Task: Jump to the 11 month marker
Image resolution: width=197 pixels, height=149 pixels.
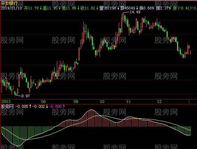Action: click(x=129, y=102)
